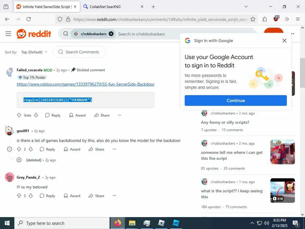Viewport: 305px width, 229px height.
Task: Open more options on stickied comment
Action: [120, 115]
